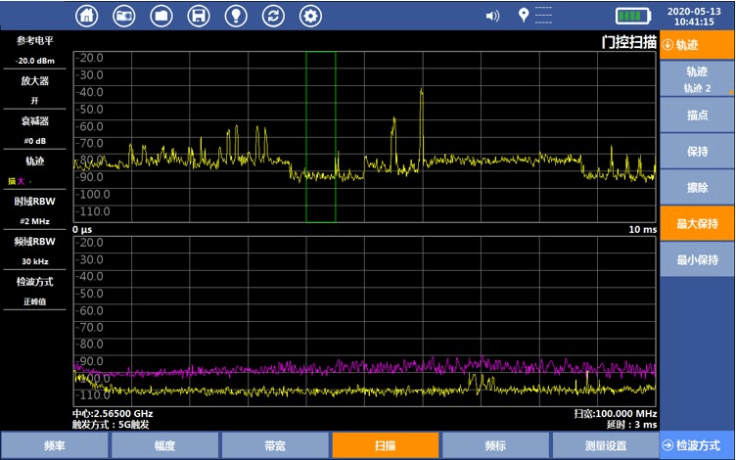Open the 检波方式 submenu at bottom right
The width and height of the screenshot is (736, 460).
tap(697, 445)
